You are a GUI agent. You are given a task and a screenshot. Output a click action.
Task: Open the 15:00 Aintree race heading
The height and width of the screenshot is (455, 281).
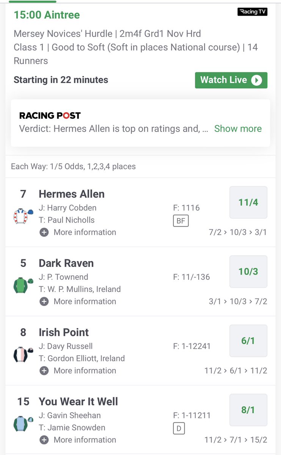47,15
